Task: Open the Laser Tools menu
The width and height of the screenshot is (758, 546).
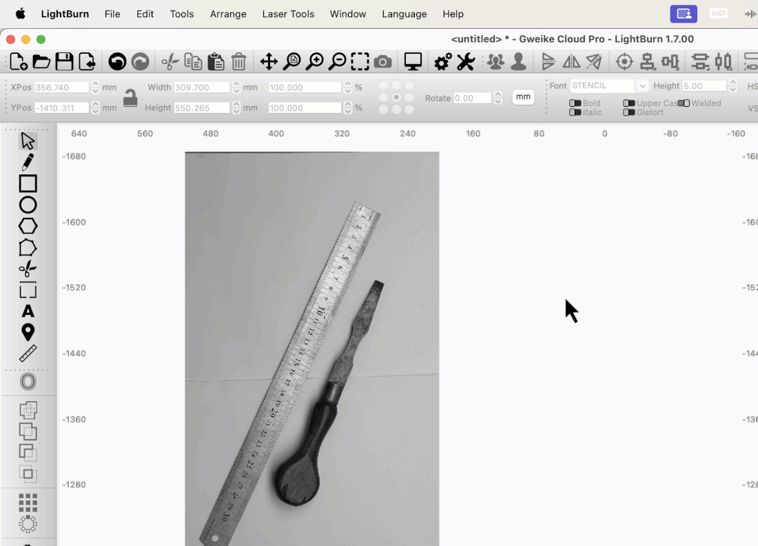Action: click(x=288, y=14)
